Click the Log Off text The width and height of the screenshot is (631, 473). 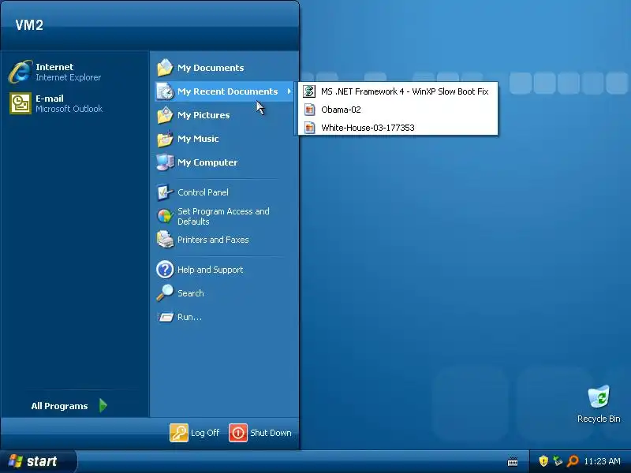pyautogui.click(x=205, y=433)
